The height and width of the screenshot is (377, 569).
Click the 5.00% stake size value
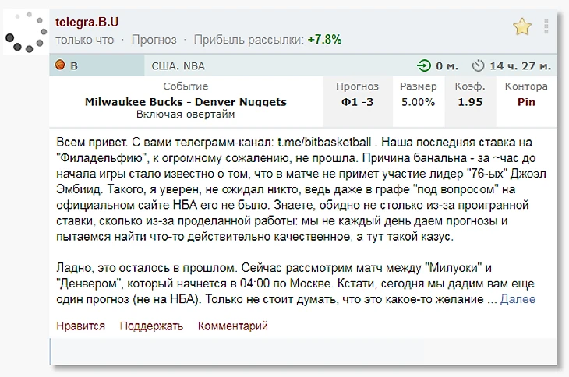[x=418, y=102]
